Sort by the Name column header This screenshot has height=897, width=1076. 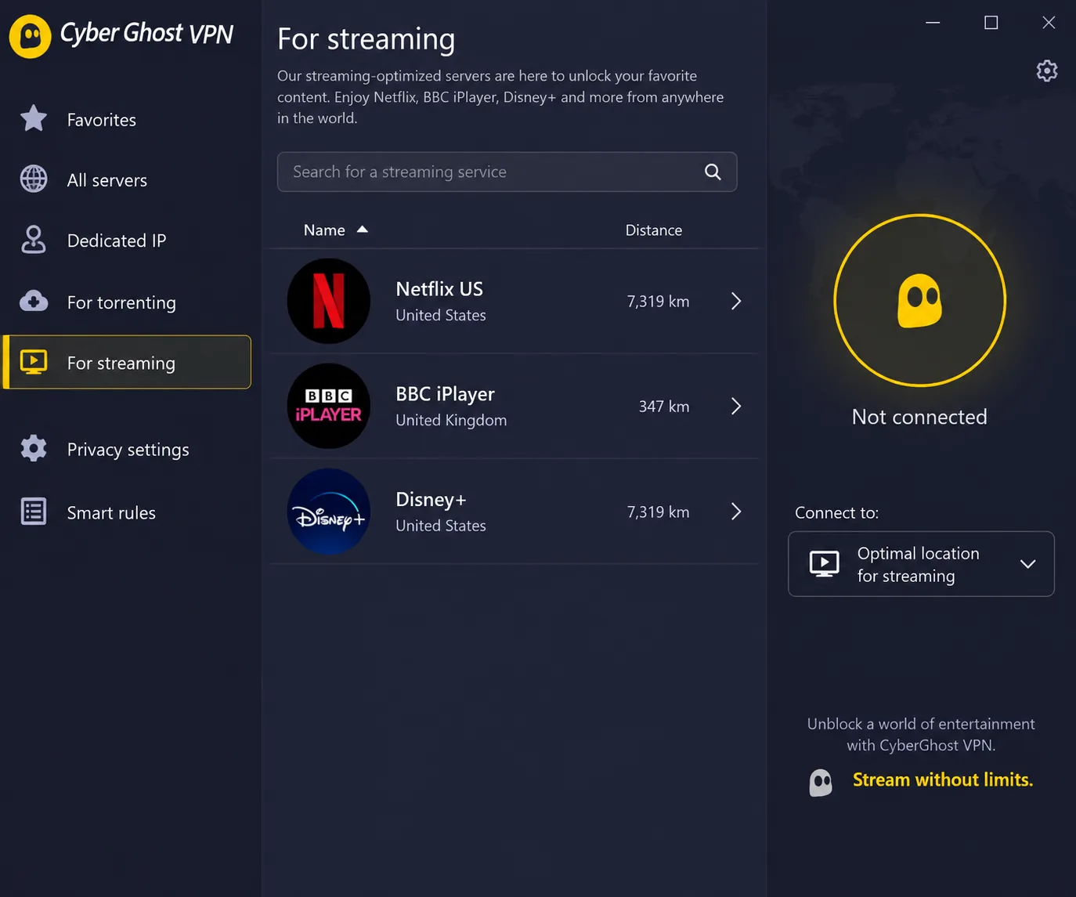324,230
